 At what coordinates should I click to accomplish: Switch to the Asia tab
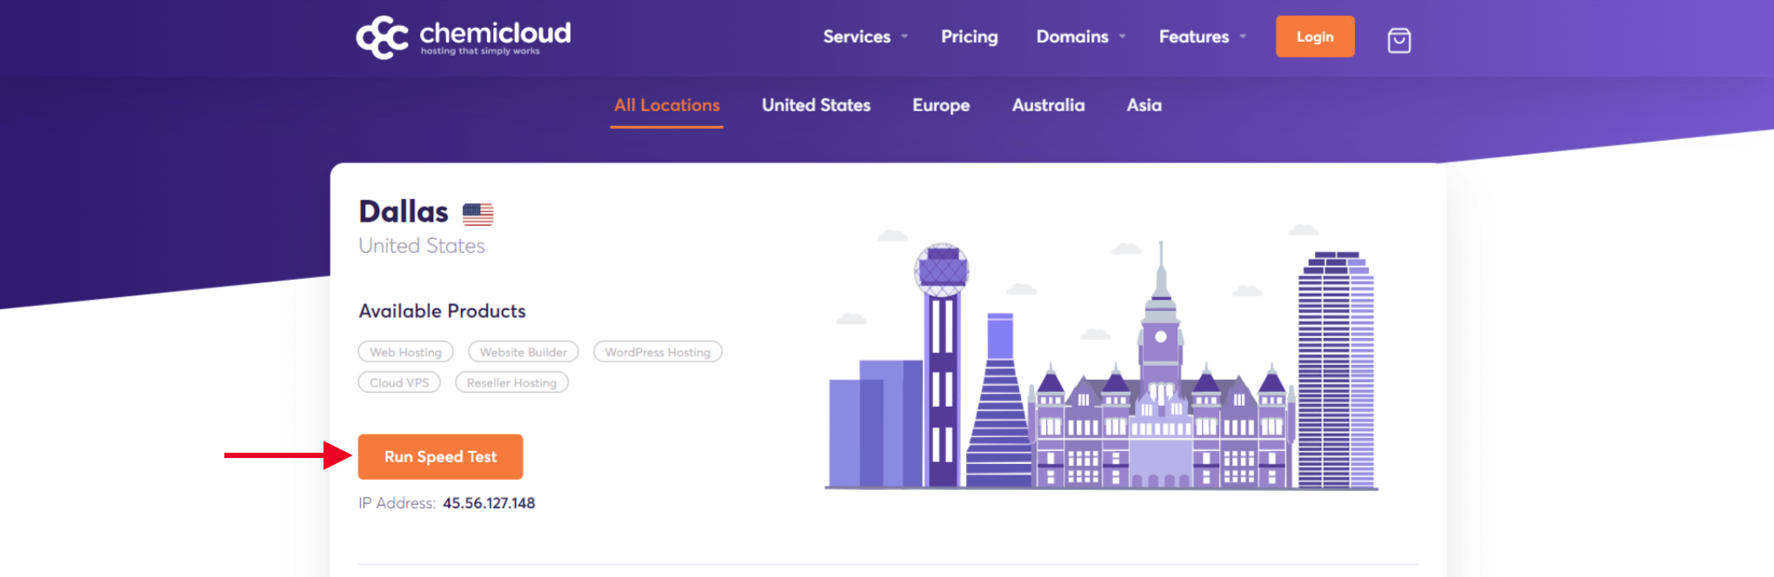tap(1144, 105)
